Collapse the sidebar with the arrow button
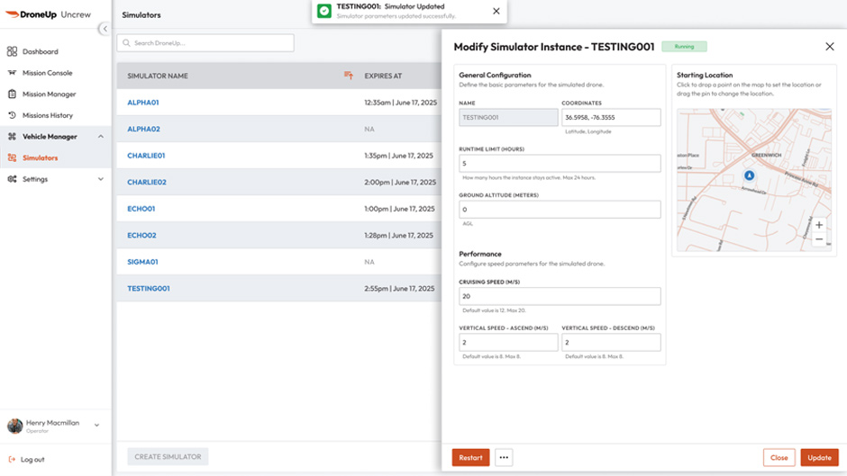This screenshot has height=476, width=847. (x=104, y=29)
